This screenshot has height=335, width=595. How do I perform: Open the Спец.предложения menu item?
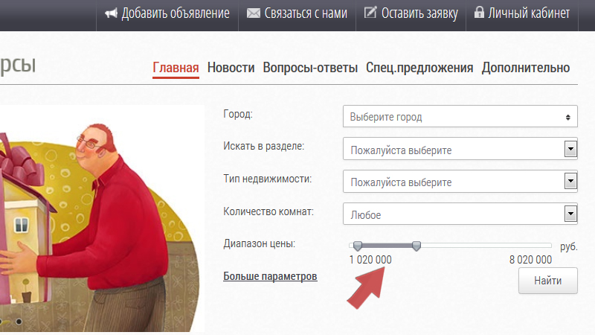click(x=419, y=68)
